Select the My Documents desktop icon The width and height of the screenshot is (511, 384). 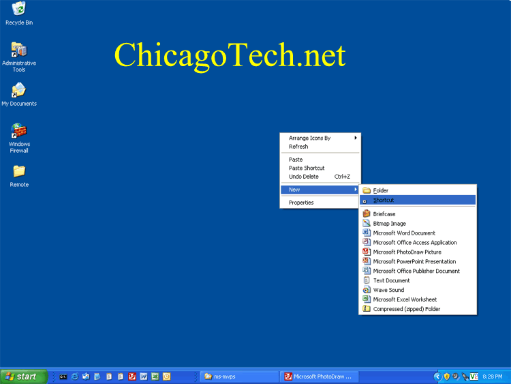pyautogui.click(x=19, y=94)
